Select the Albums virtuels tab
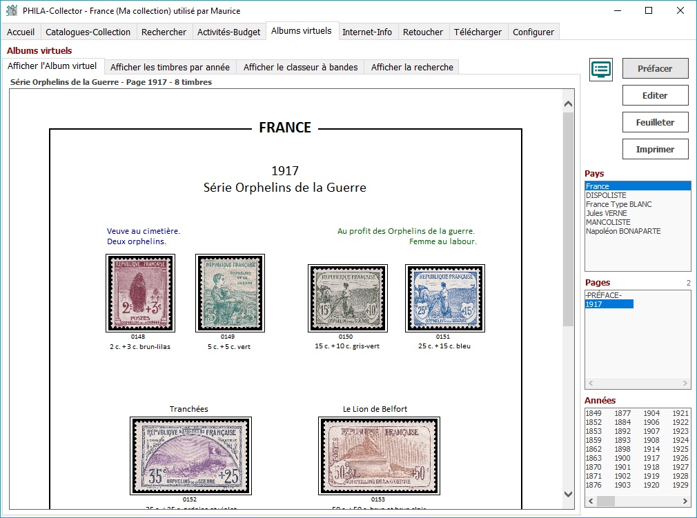This screenshot has width=697, height=518. [x=302, y=30]
